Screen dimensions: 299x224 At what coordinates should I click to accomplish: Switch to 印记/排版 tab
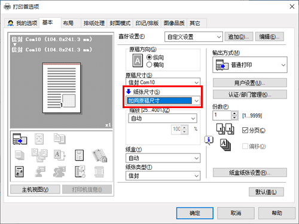tap(147, 23)
